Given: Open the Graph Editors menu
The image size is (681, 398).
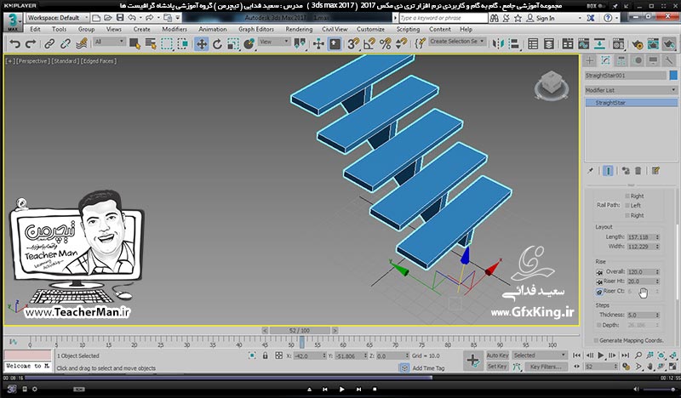Looking at the screenshot, I should tap(256, 29).
